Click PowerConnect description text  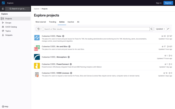point(72,67)
